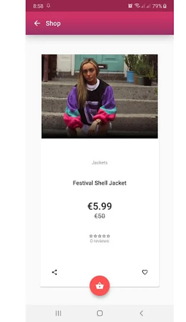Tap the alarm icon in status bar
186x322 pixels.
click(130, 6)
